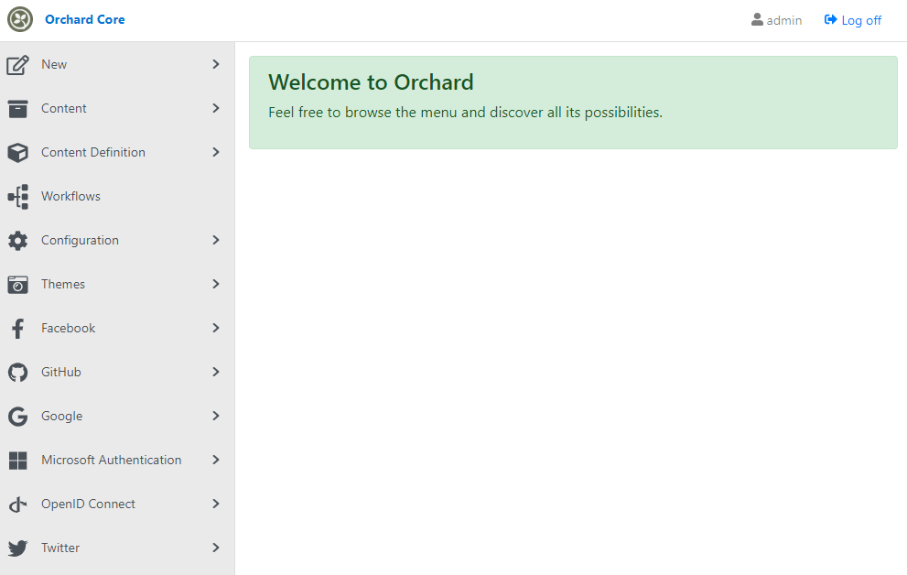Expand the GitHub chevron
The image size is (907, 575).
(x=216, y=372)
